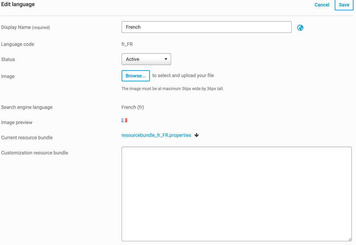Click the globe translation icon beside Display Name

300,28
